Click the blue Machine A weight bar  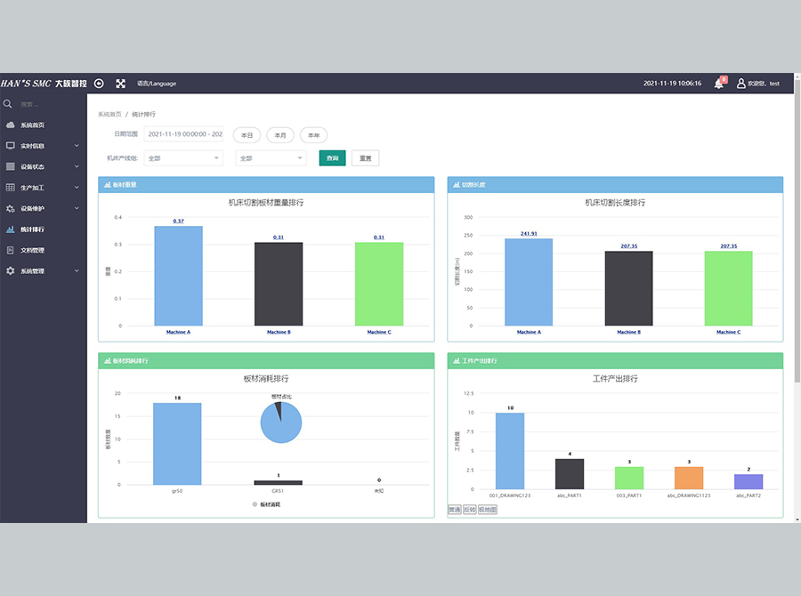(178, 276)
